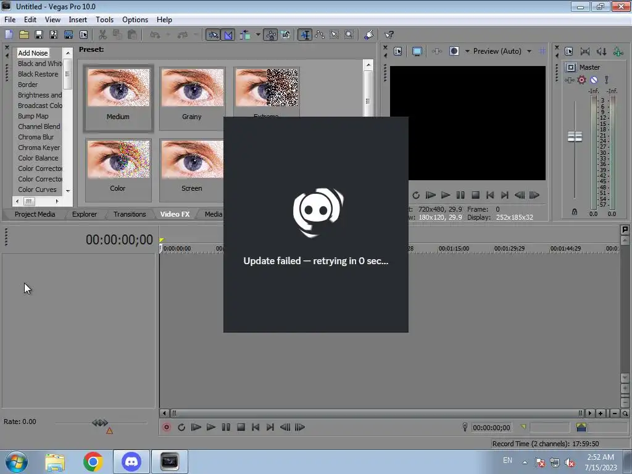The image size is (632, 474).
Task: Open Master bus audio properties icon
Action: click(568, 51)
